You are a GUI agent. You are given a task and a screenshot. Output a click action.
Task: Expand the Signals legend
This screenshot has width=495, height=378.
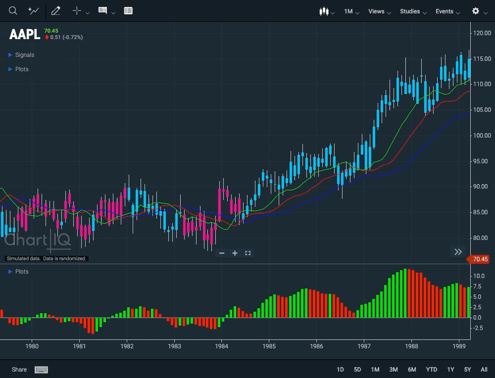pyautogui.click(x=21, y=55)
